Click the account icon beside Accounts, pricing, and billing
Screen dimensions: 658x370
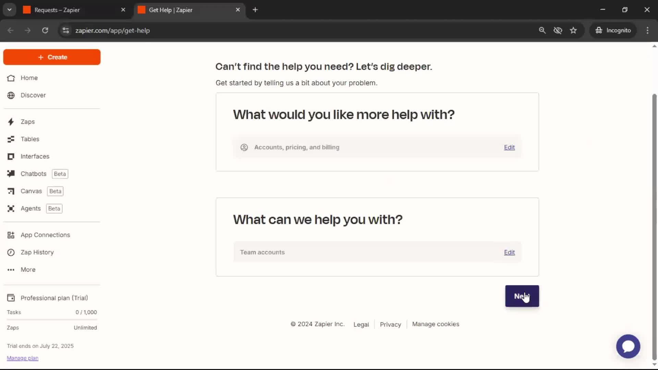[x=244, y=147]
